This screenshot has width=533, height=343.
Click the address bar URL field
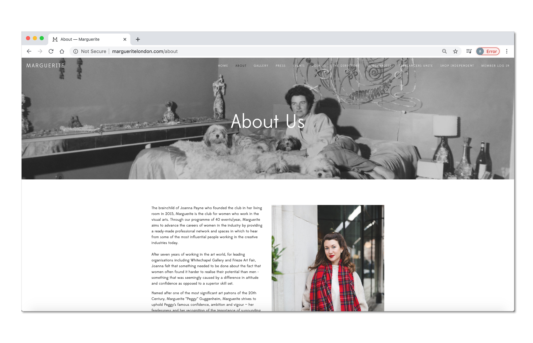(x=255, y=51)
